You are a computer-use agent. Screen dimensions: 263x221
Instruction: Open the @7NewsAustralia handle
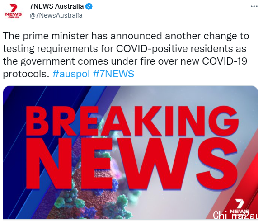56,15
